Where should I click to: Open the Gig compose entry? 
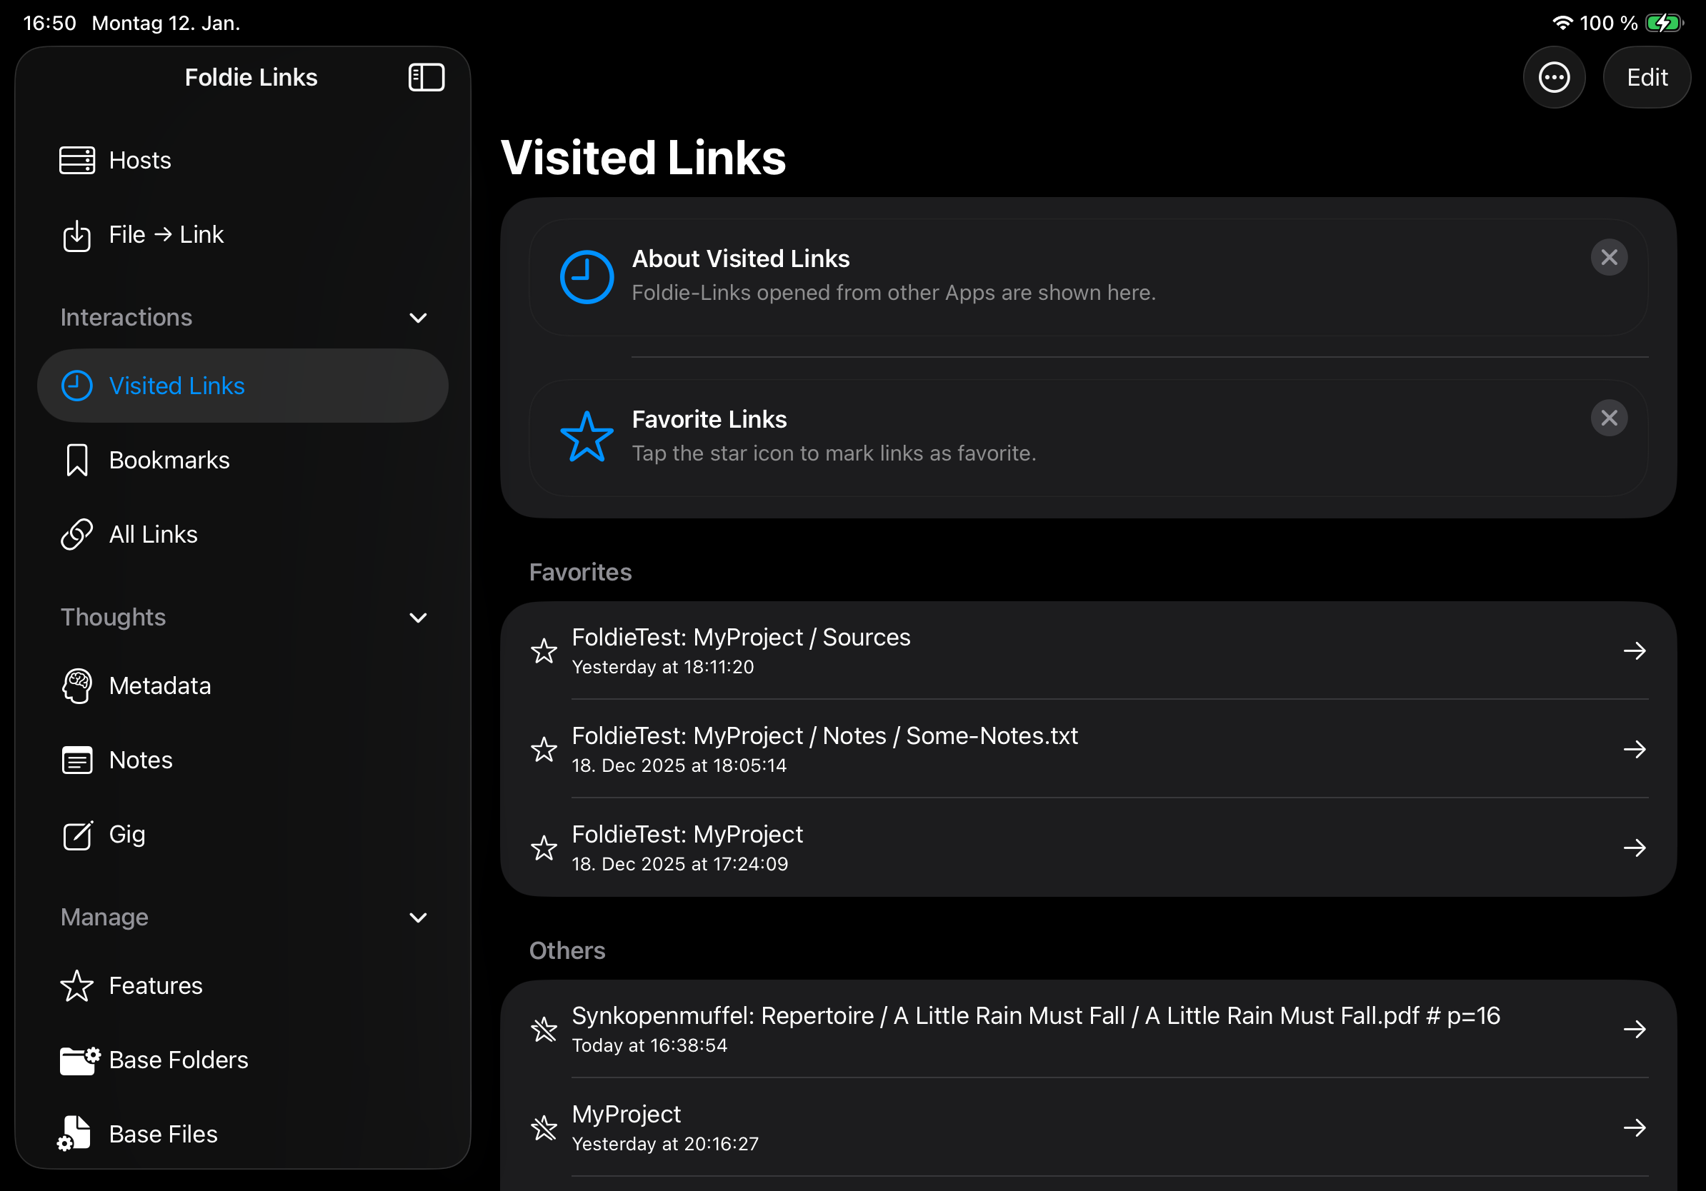pyautogui.click(x=127, y=835)
